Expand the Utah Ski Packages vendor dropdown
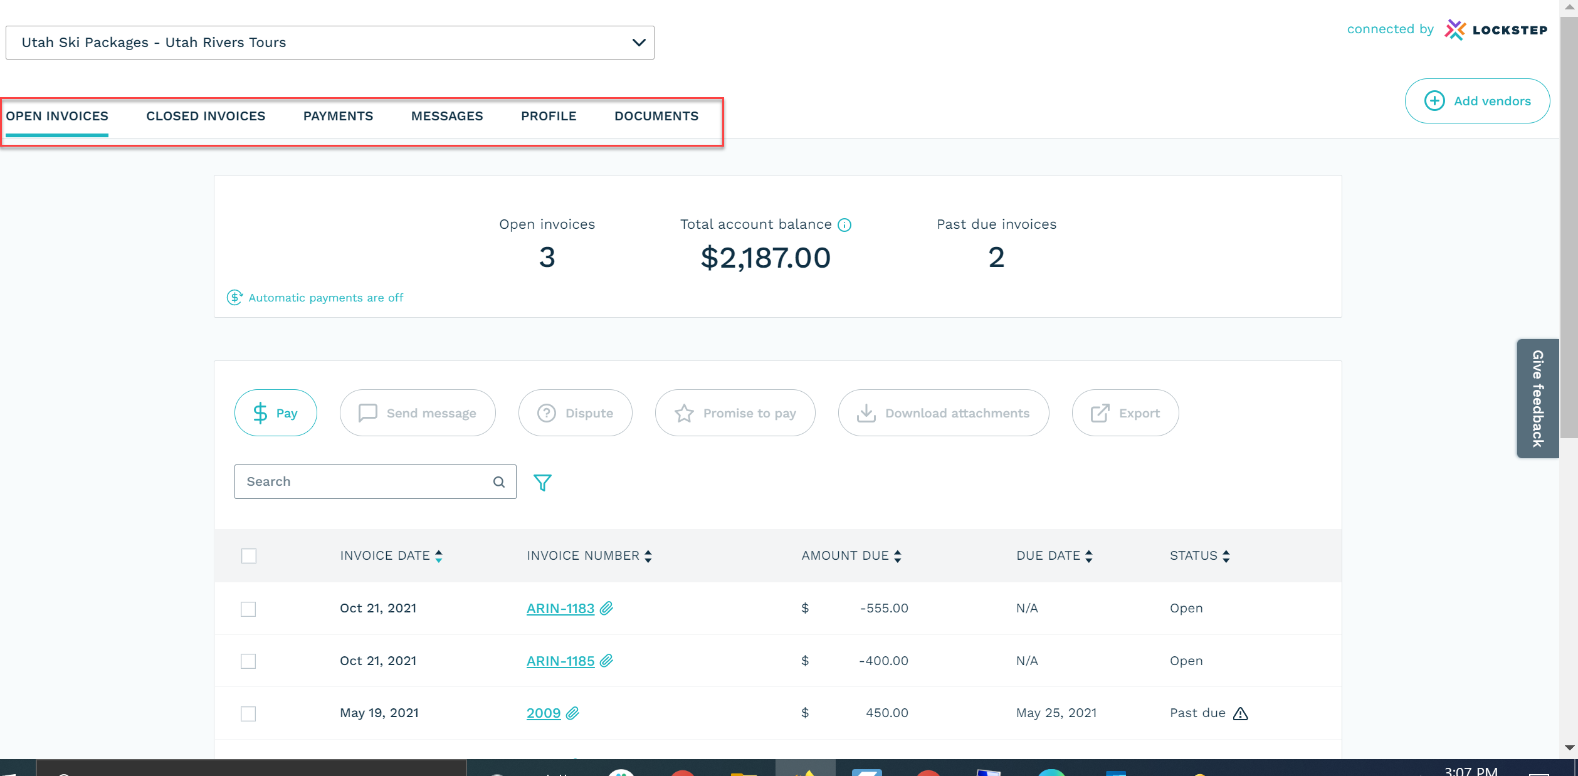 tap(638, 43)
